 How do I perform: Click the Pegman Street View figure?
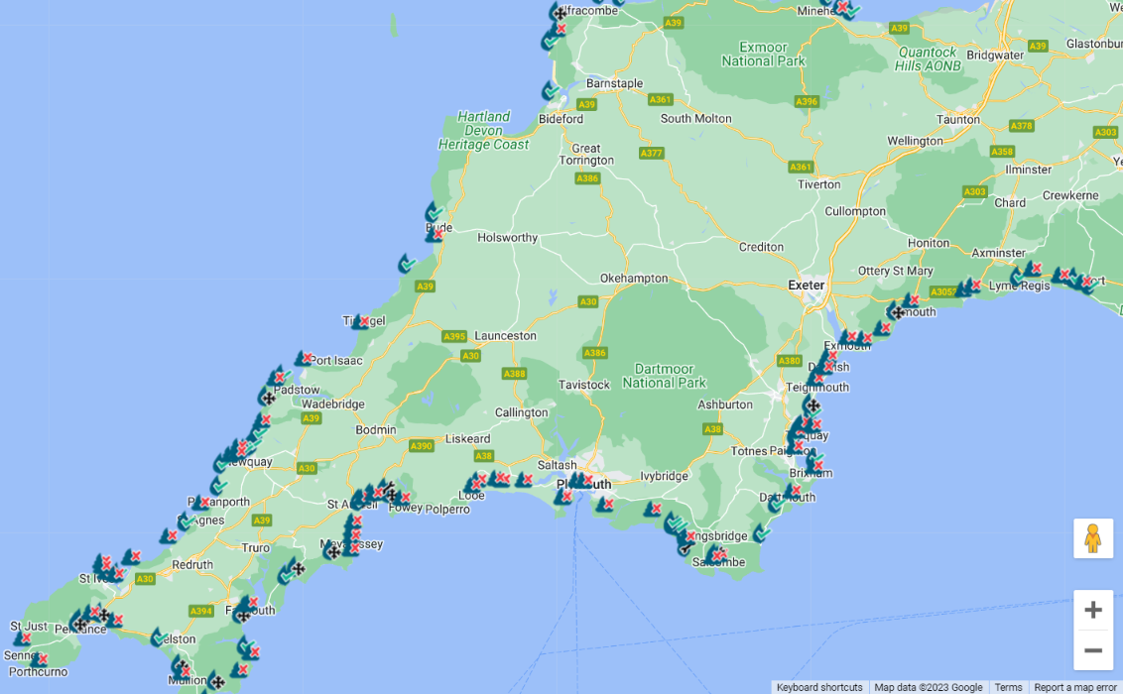[1091, 540]
